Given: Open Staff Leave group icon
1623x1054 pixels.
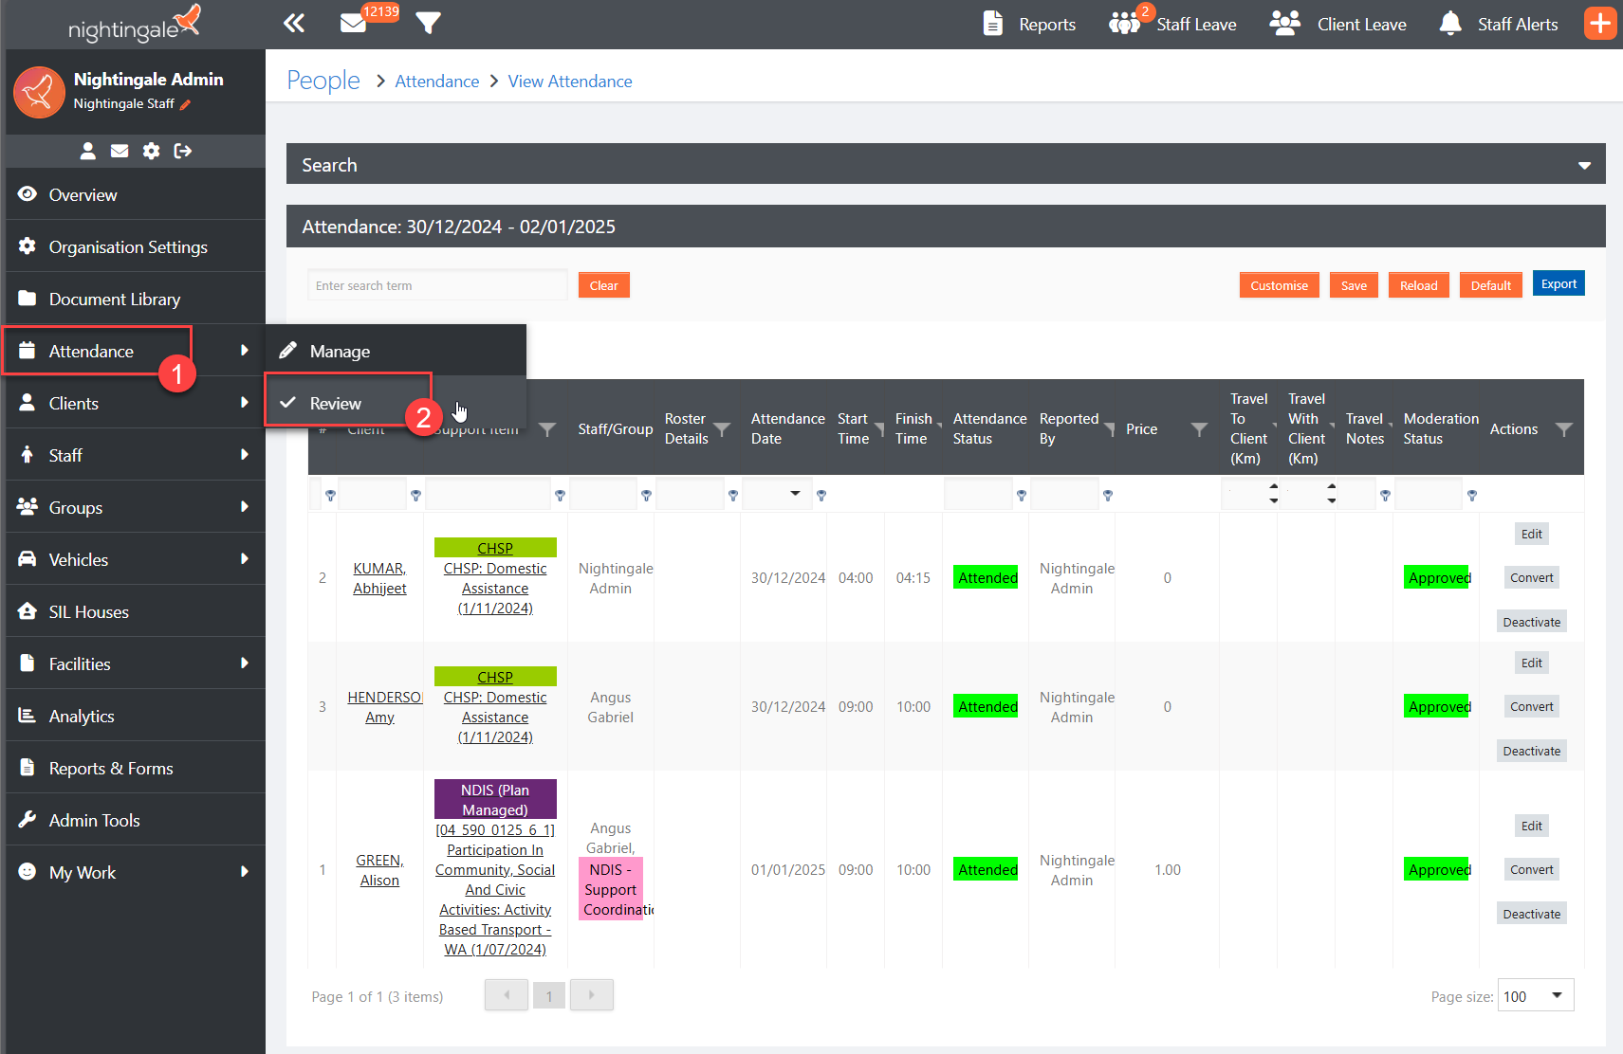Looking at the screenshot, I should coord(1124,23).
